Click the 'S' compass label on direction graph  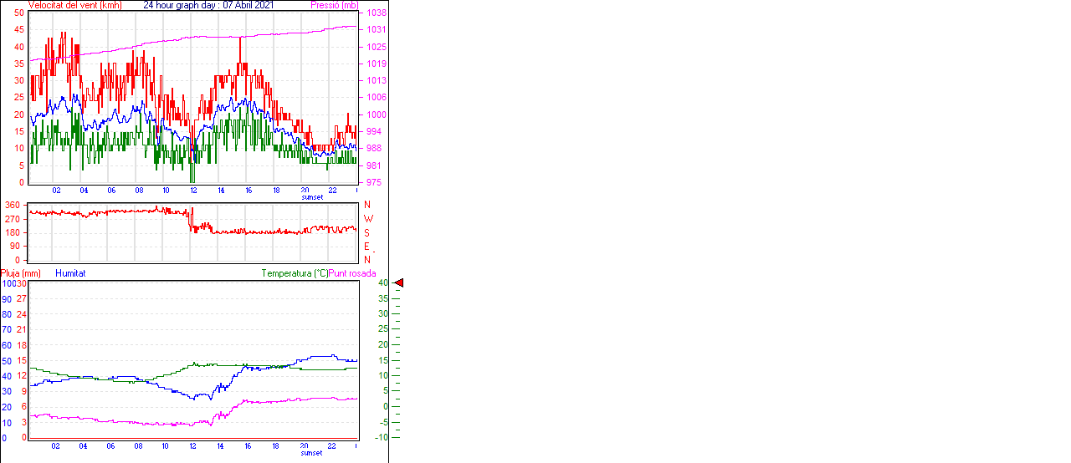[367, 232]
